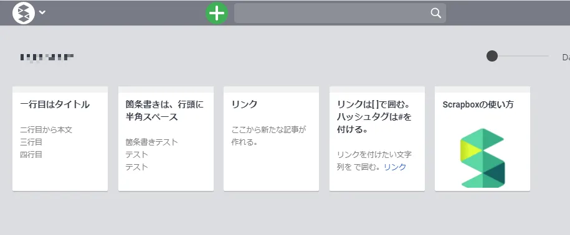Image resolution: width=570 pixels, height=235 pixels.
Task: Open the sort order label
Action: click(566, 57)
